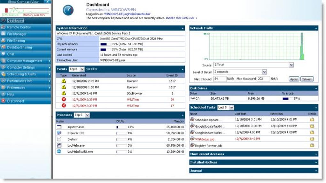Click the Explorer.EXE process icon

coord(59,133)
